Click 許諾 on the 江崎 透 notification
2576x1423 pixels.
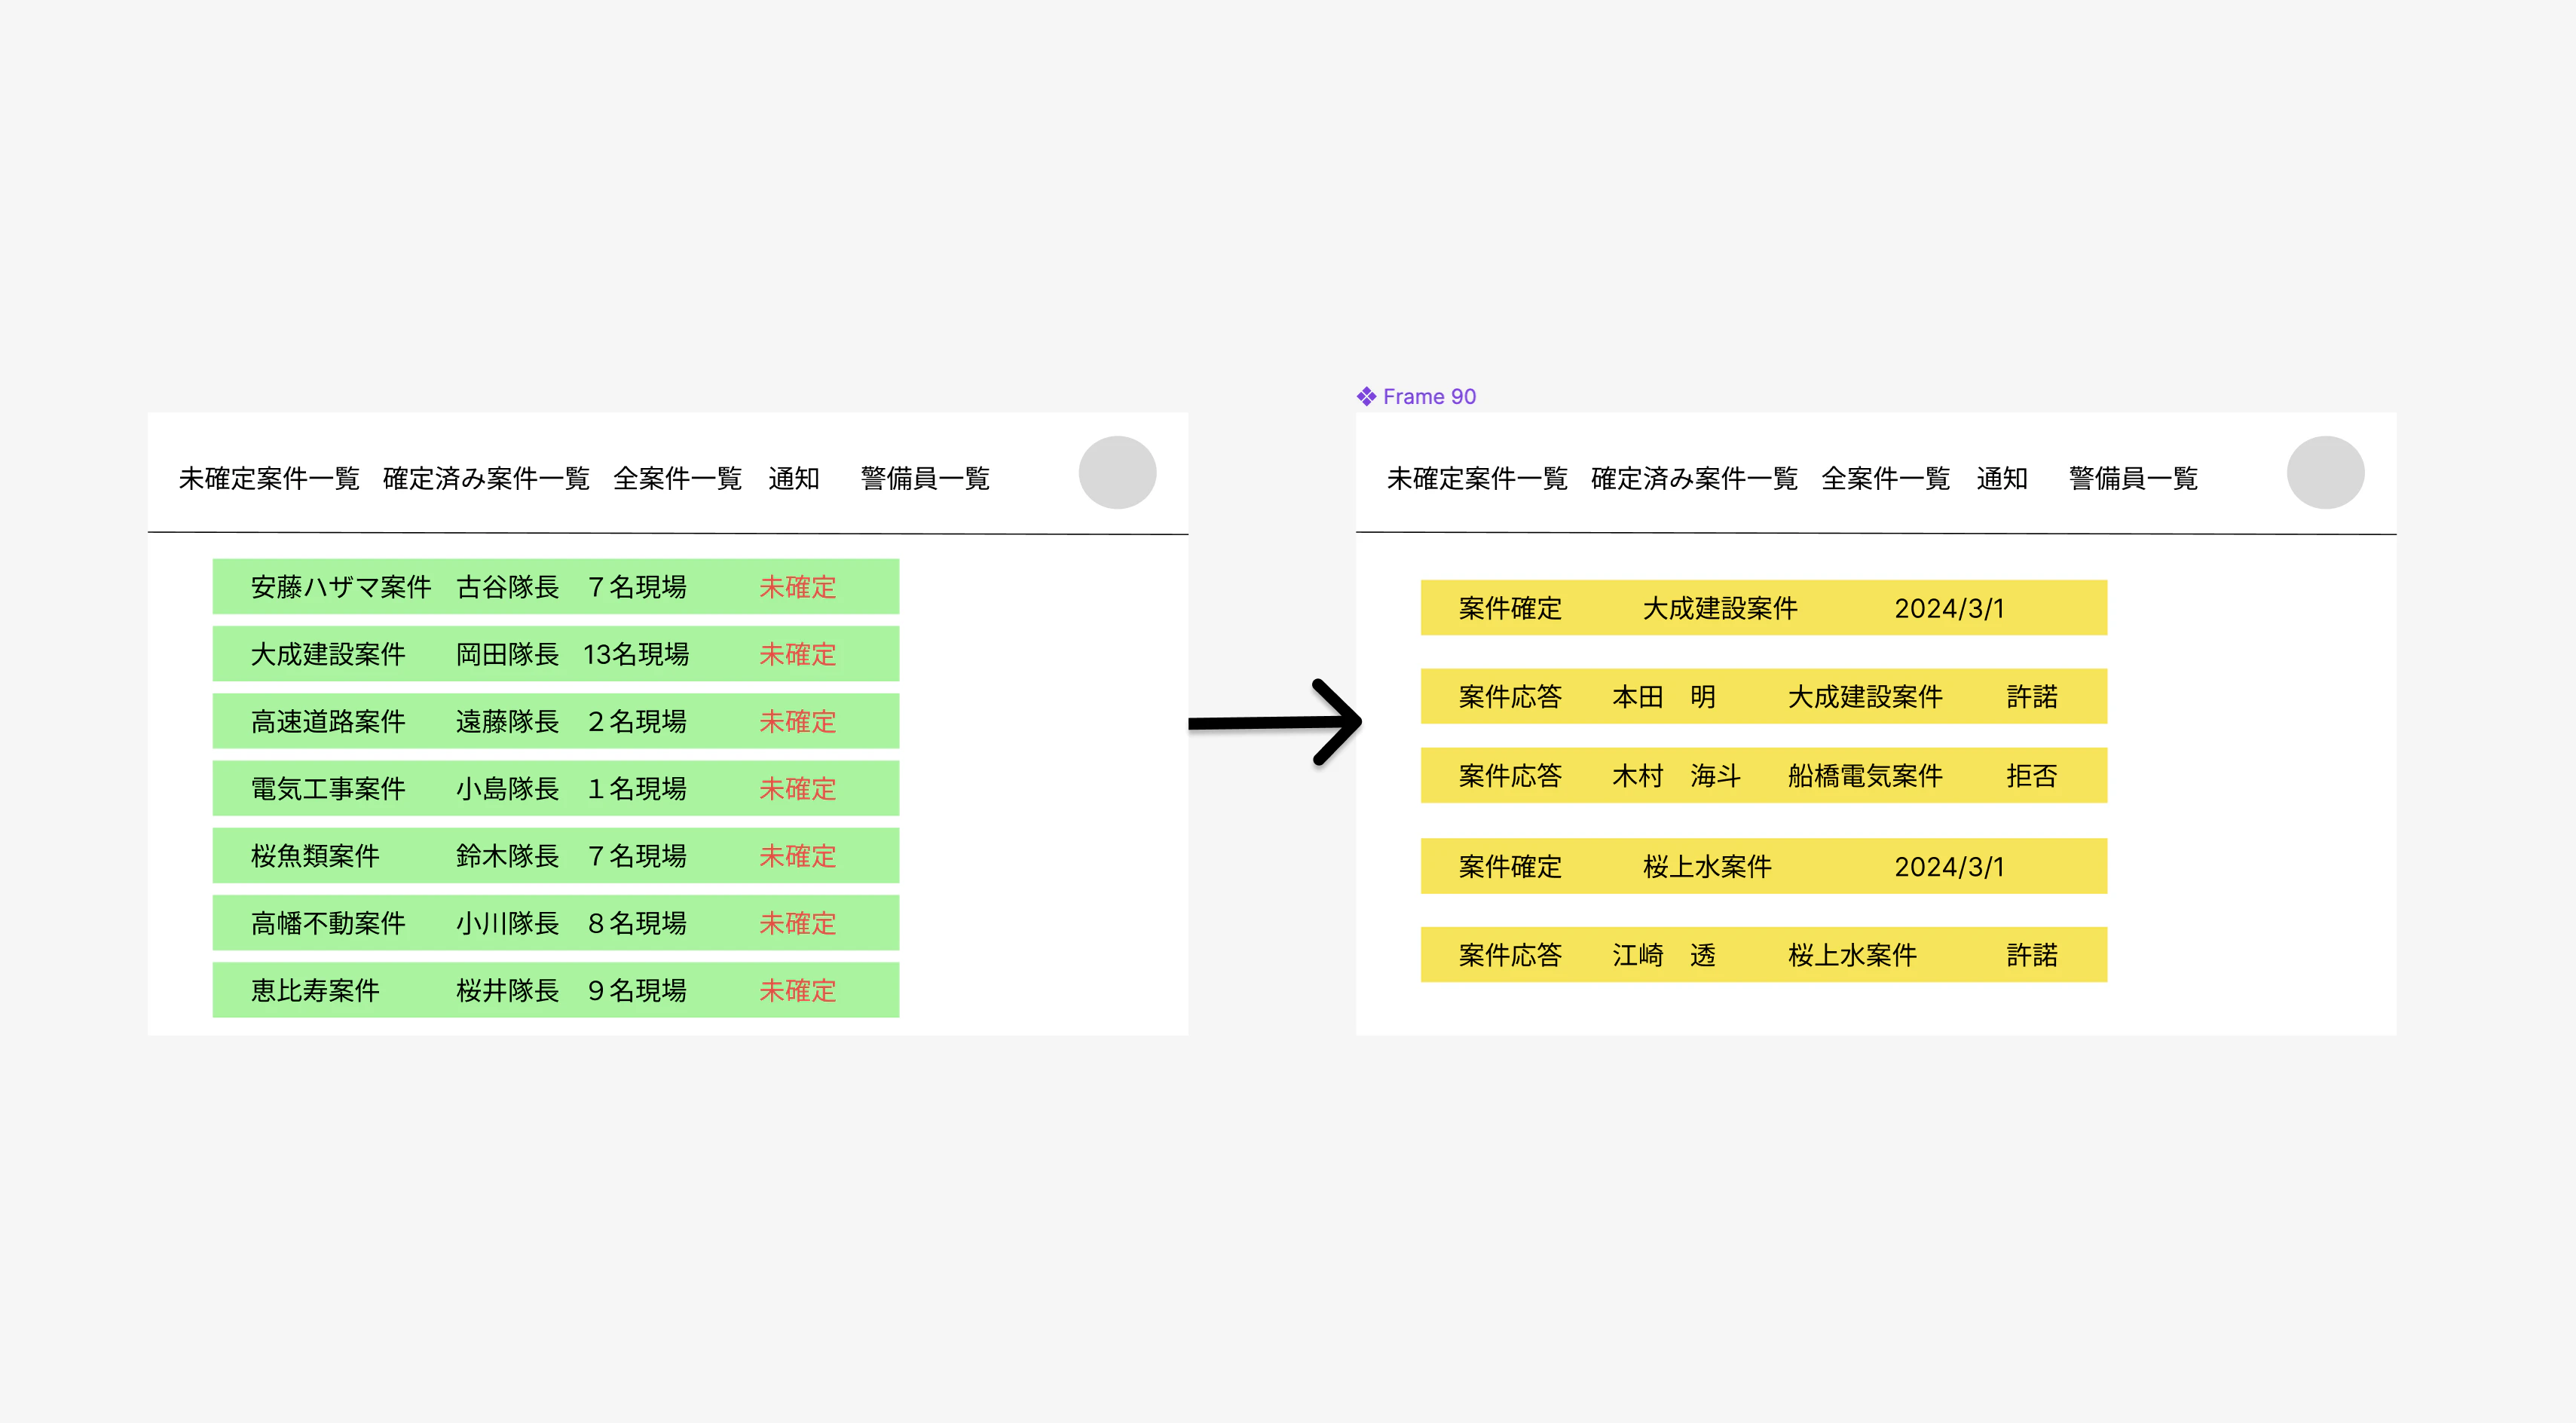click(2032, 955)
